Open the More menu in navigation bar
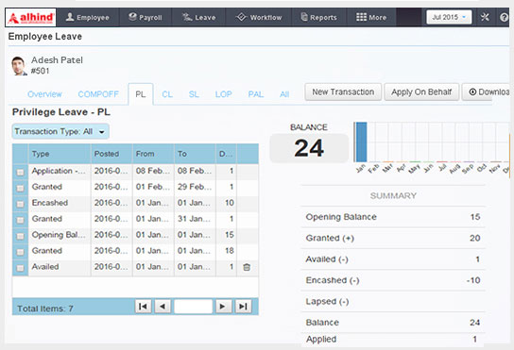Image resolution: width=514 pixels, height=350 pixels. [x=371, y=17]
